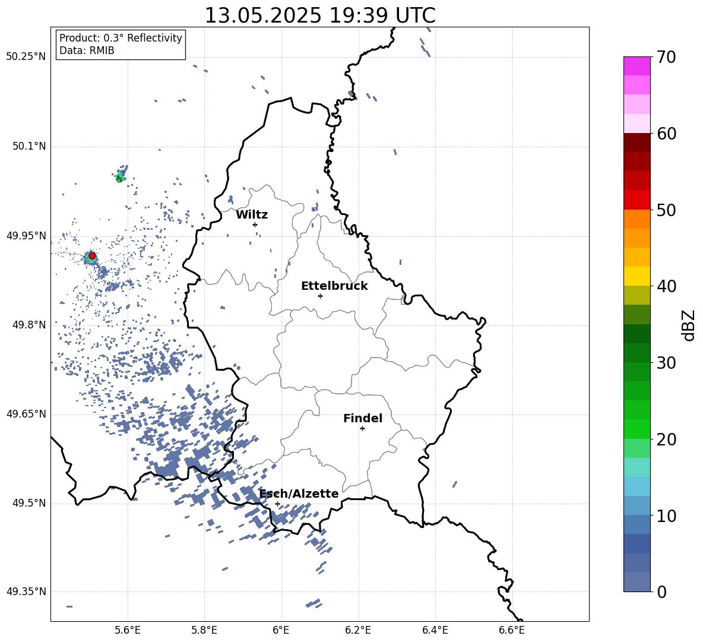703x642 pixels.
Task: Click the 10 tick label on colorbar
Action: click(x=666, y=516)
